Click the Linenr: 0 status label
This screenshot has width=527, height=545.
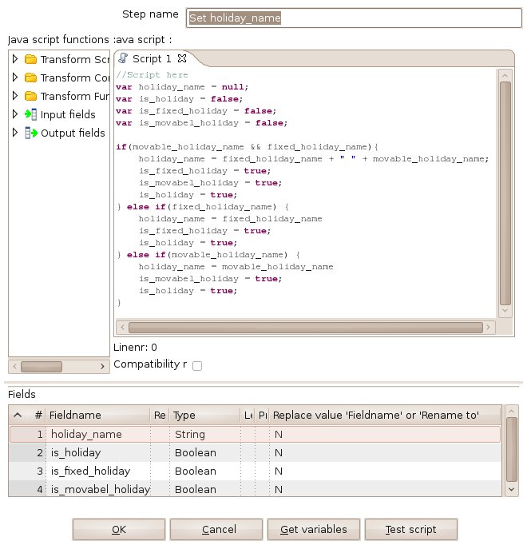pyautogui.click(x=135, y=348)
